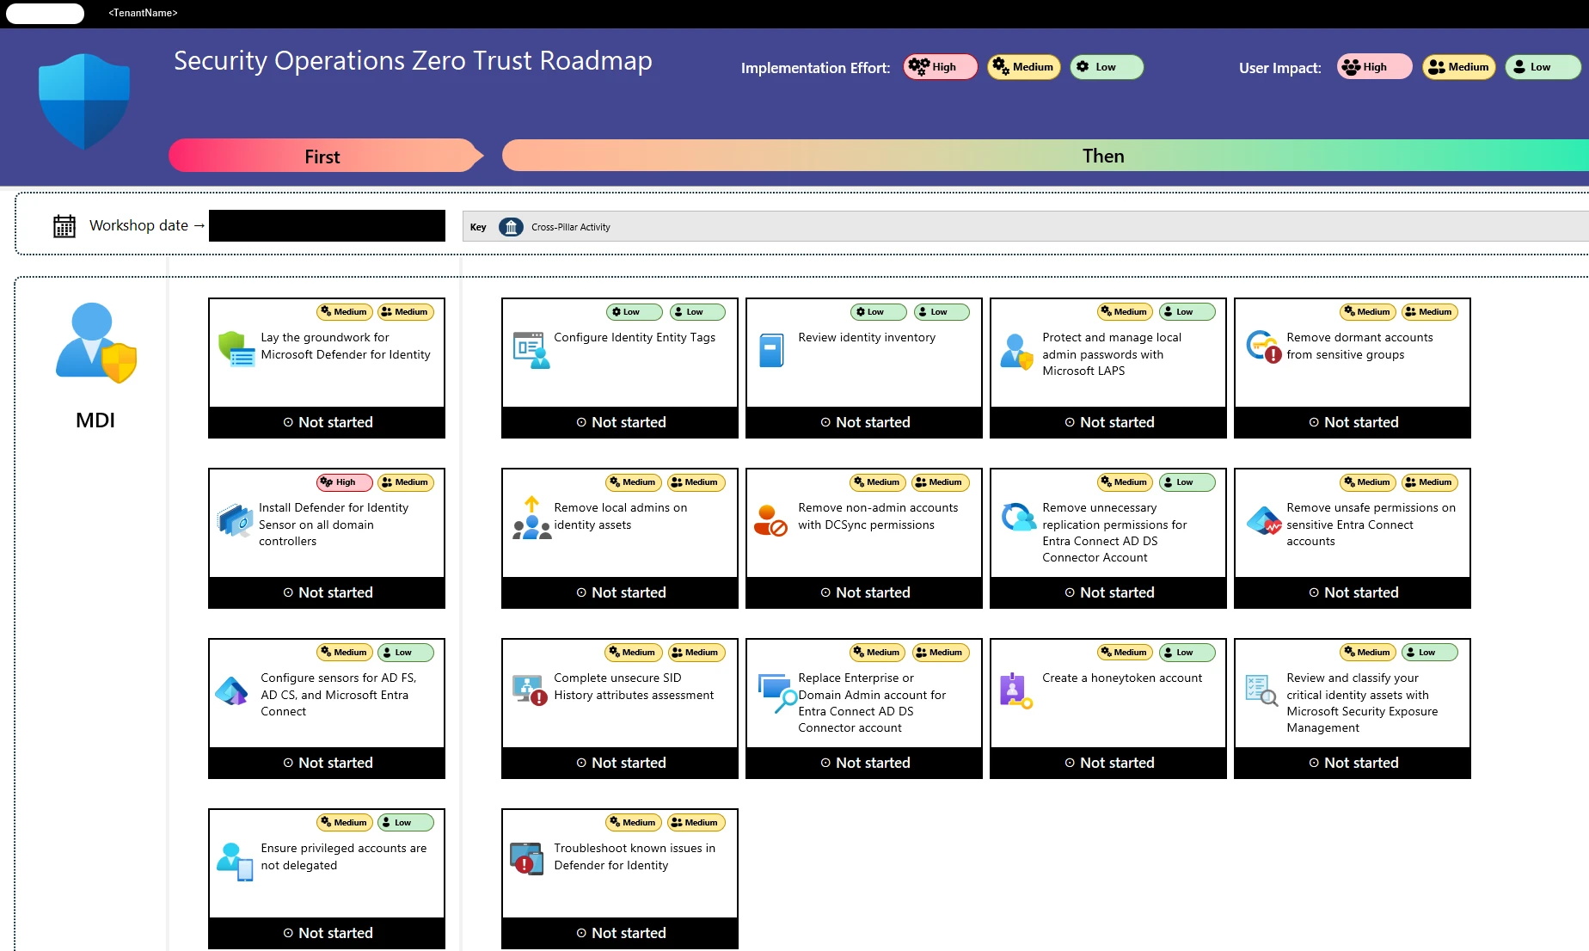Click the Cross-Pillar Activity key icon
The width and height of the screenshot is (1589, 951).
coord(511,227)
